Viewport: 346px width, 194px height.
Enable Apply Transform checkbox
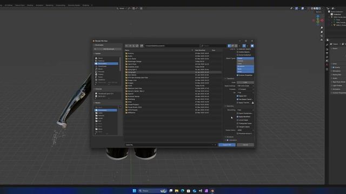(238, 102)
